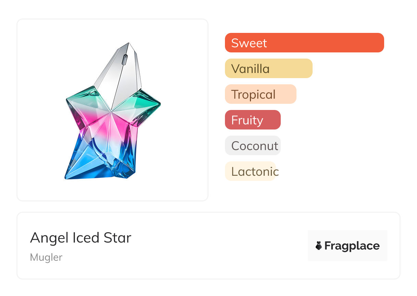Click the Fragplace wordmark text

(352, 246)
